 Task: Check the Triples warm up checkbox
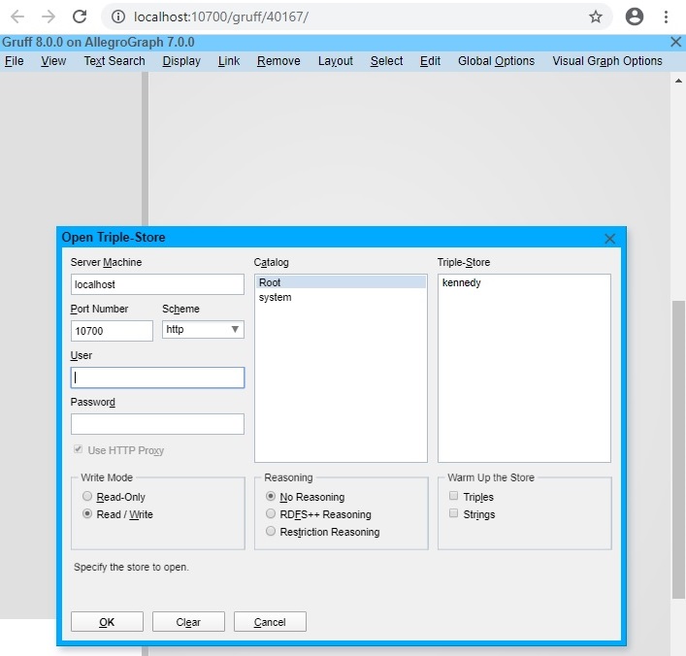click(x=453, y=497)
